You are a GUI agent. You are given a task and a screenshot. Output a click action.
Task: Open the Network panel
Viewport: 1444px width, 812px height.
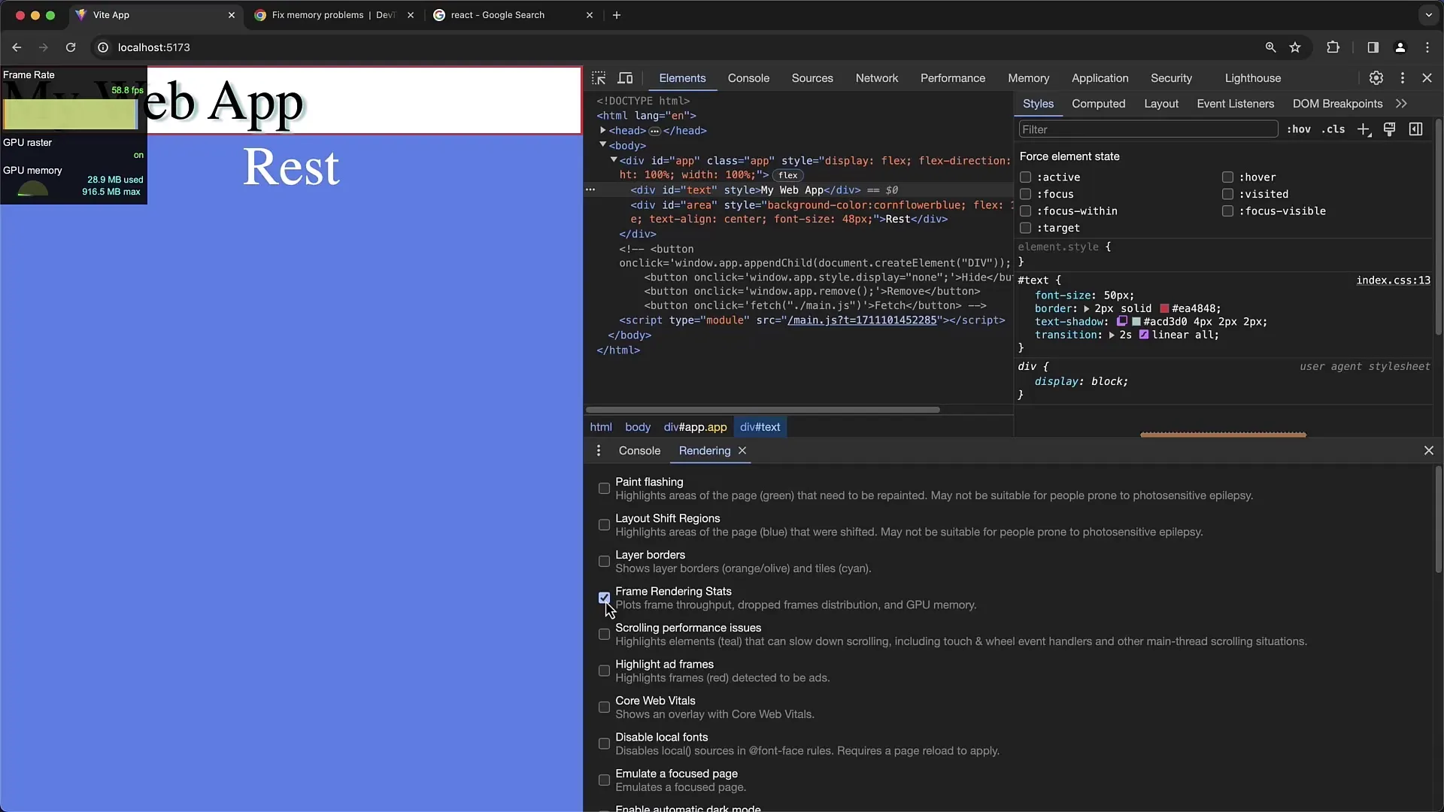click(877, 78)
